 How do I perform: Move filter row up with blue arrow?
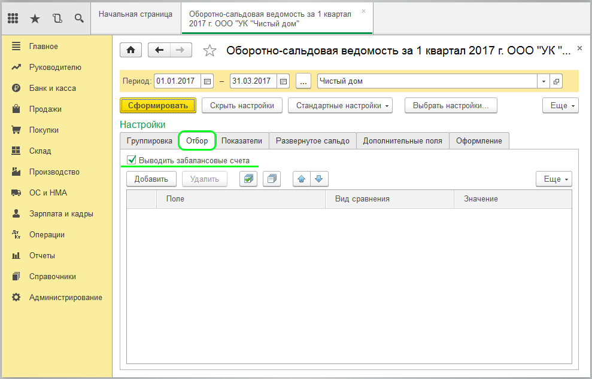(302, 178)
